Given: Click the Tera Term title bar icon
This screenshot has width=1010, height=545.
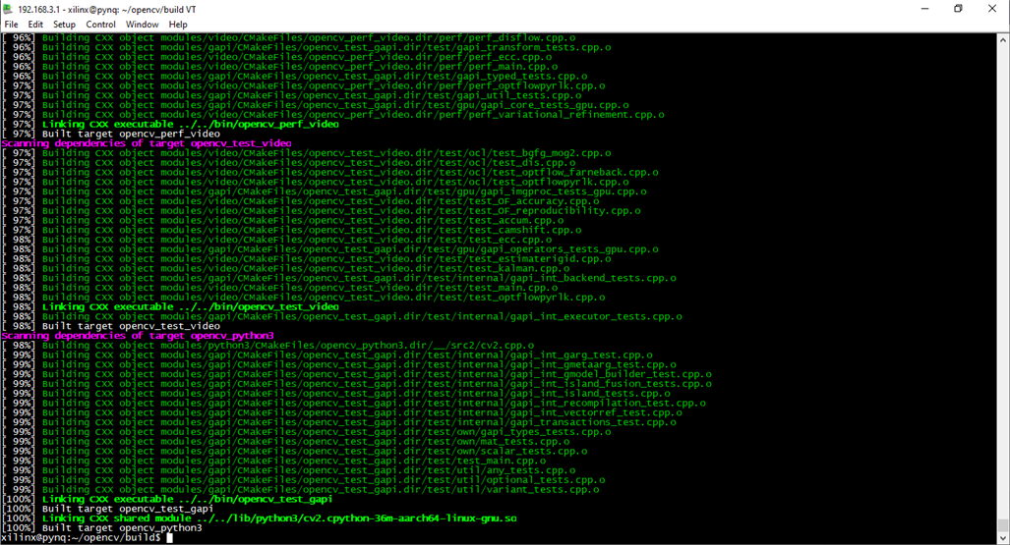Looking at the screenshot, I should [8, 9].
